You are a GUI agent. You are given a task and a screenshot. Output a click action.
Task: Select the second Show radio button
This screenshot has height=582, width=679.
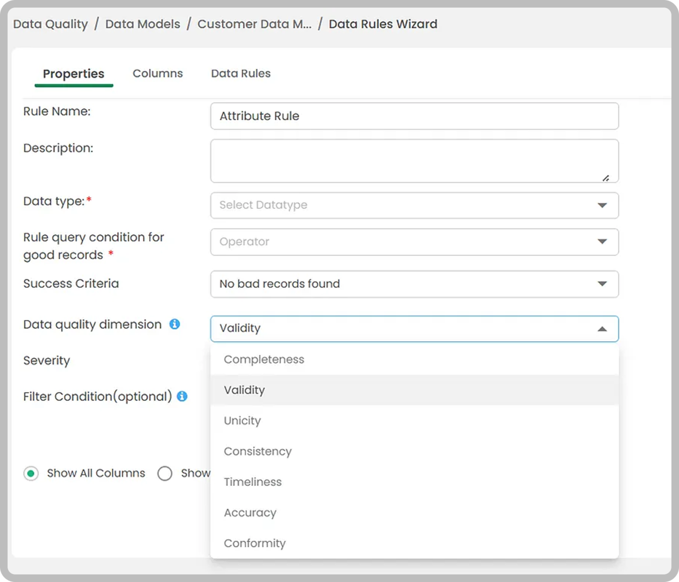pos(165,474)
